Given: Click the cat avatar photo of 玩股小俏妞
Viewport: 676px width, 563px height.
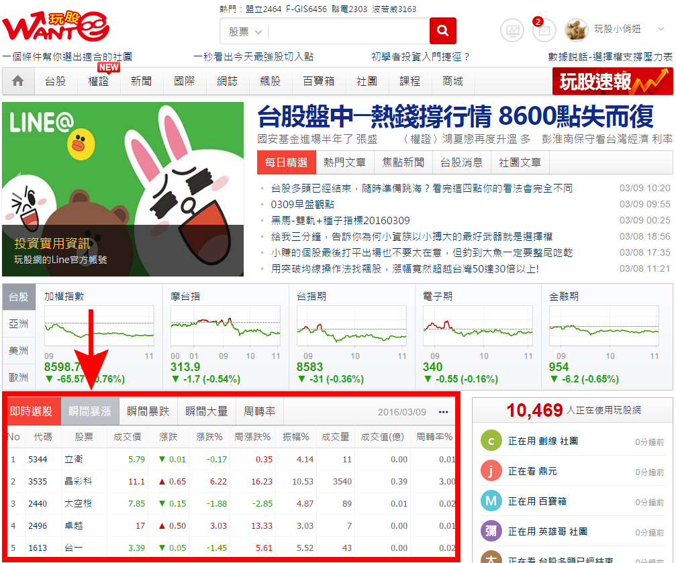Looking at the screenshot, I should coord(579,29).
